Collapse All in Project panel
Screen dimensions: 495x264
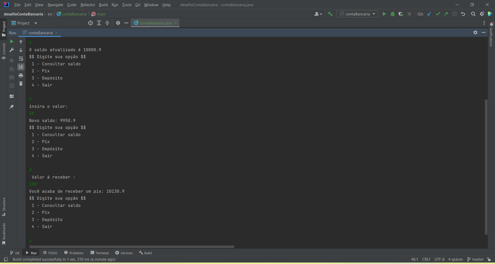[x=108, y=23]
